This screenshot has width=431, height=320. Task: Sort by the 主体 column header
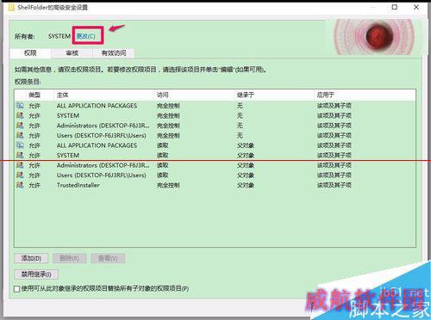point(103,95)
